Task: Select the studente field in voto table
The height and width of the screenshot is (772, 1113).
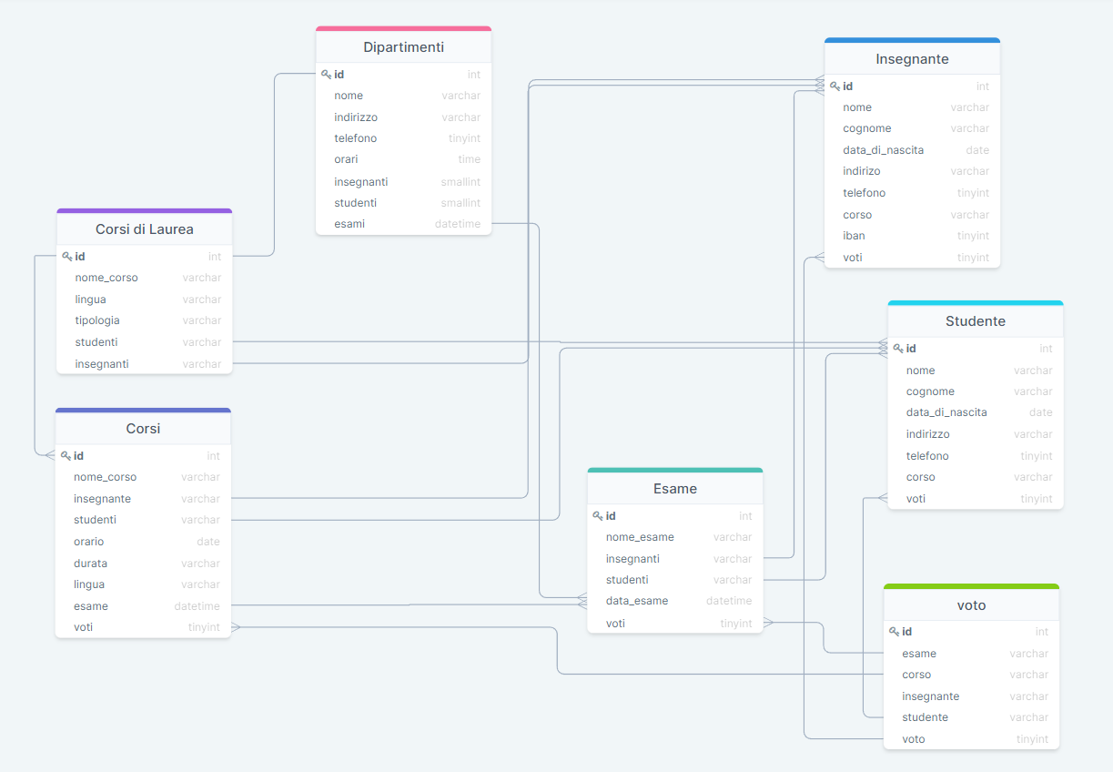Action: click(x=925, y=716)
